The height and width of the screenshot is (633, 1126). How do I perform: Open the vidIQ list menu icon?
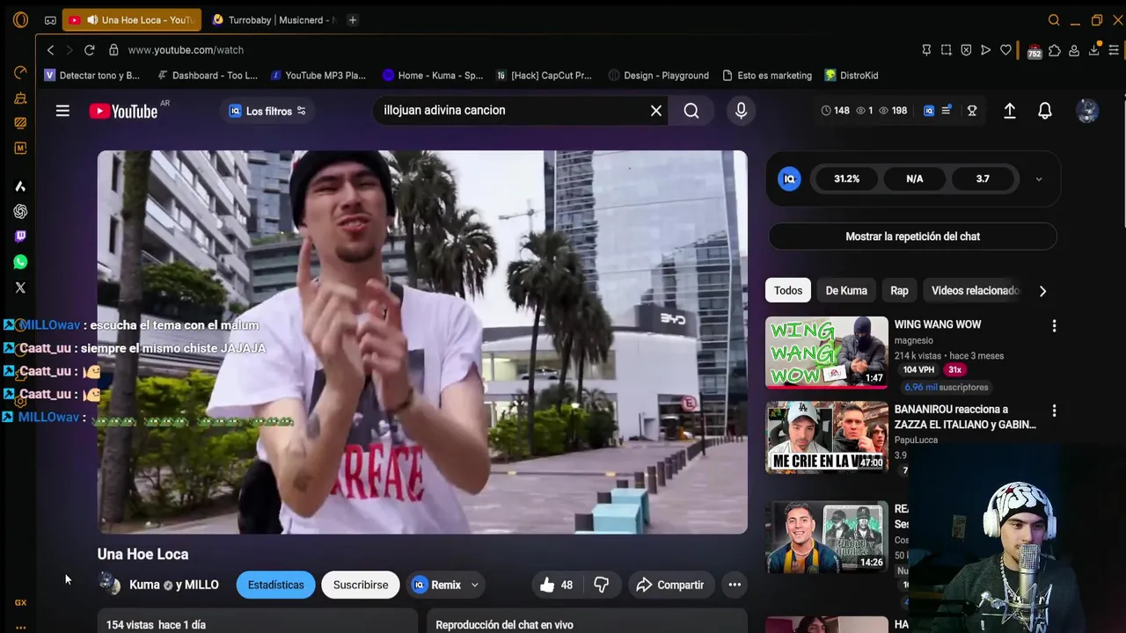coord(946,111)
